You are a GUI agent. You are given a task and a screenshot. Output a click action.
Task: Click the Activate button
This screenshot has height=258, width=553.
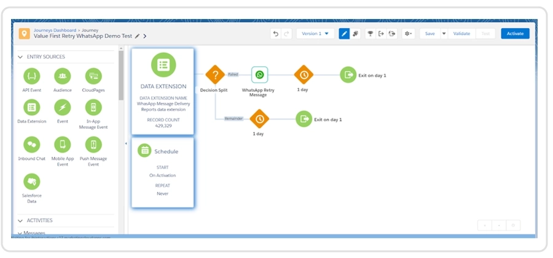(x=514, y=34)
